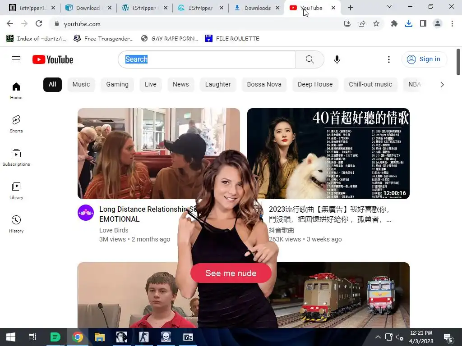The image size is (462, 346).
Task: Open Chrome's three-dot menu
Action: tap(452, 23)
